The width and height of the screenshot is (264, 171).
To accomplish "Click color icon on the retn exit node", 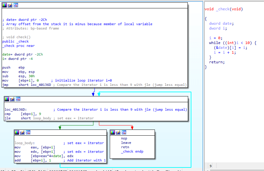I will pos(113,132).
